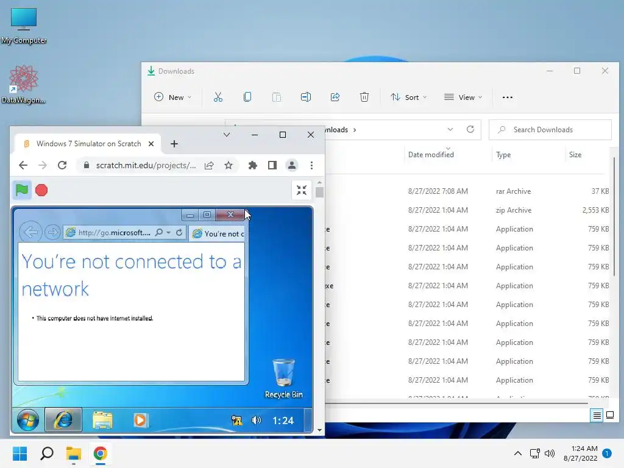Click the Share icon in Downloads toolbar
This screenshot has width=624, height=468.
click(x=335, y=97)
